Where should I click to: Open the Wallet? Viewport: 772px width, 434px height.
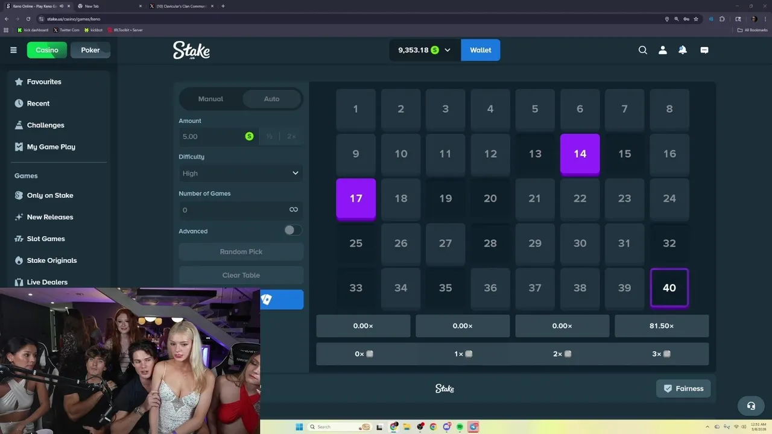pyautogui.click(x=481, y=50)
